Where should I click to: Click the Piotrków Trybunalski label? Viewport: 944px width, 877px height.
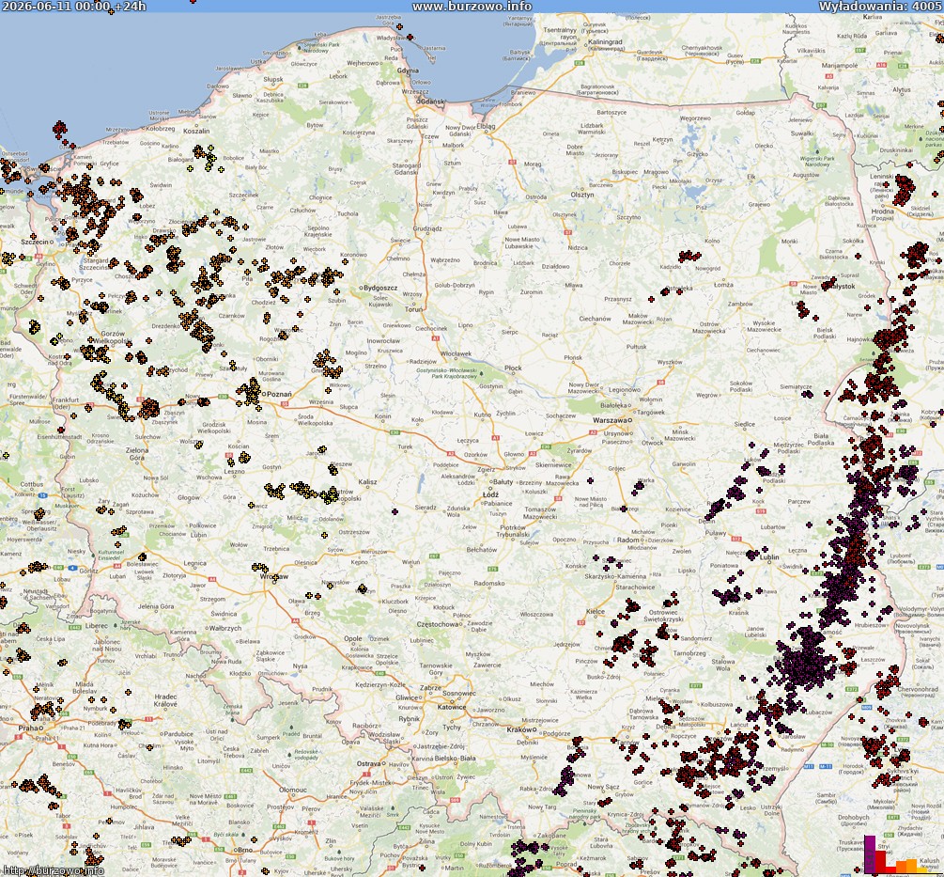pyautogui.click(x=514, y=531)
